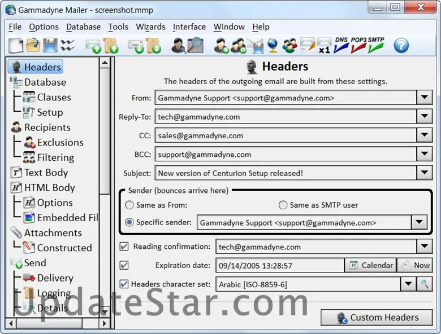The image size is (441, 334).
Task: Open the Subject dropdown list
Action: click(425, 173)
